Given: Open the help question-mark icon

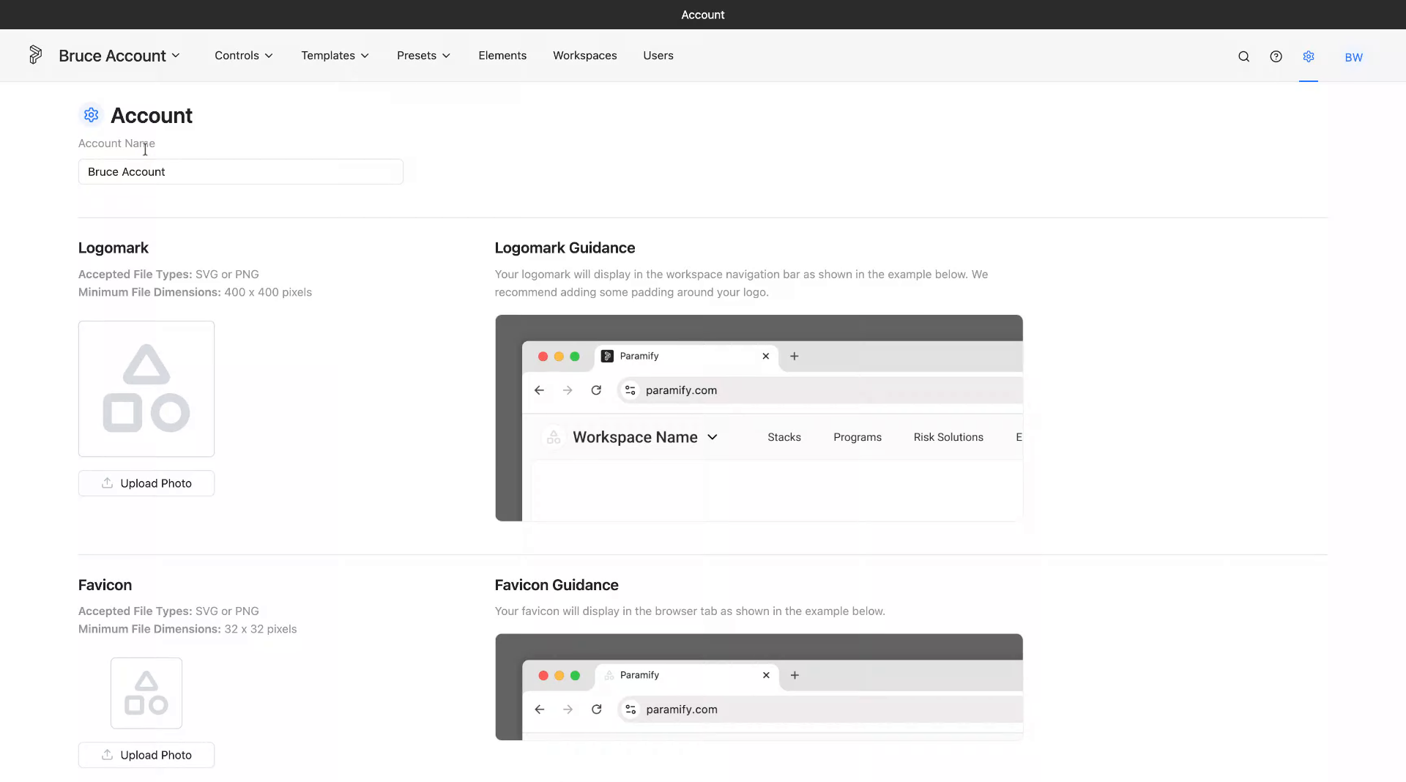Looking at the screenshot, I should pyautogui.click(x=1276, y=56).
